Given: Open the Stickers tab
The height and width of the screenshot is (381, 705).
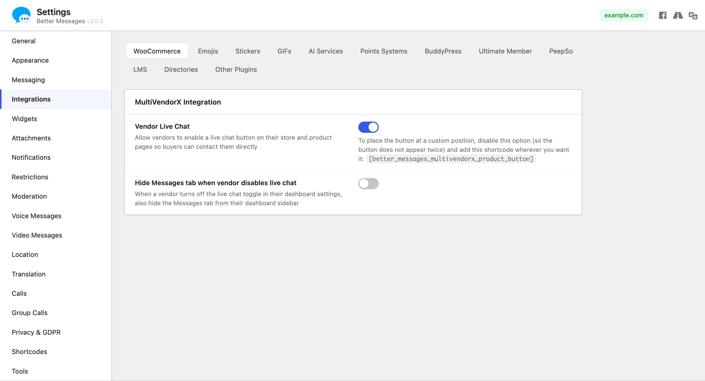Looking at the screenshot, I should click(x=248, y=51).
